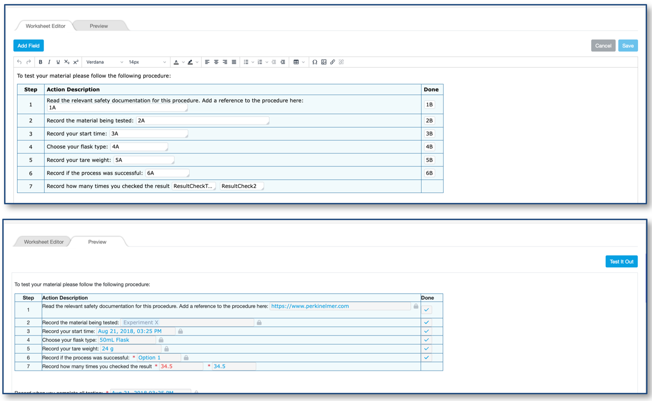
Task: Open the Option 1 process success dropdown
Action: click(159, 357)
